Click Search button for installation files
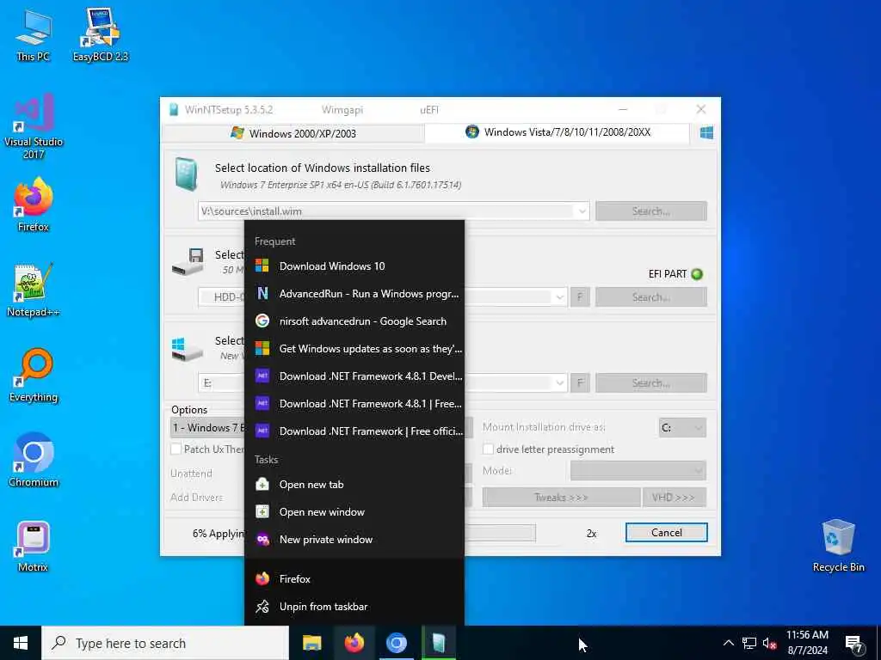881x660 pixels. click(650, 211)
